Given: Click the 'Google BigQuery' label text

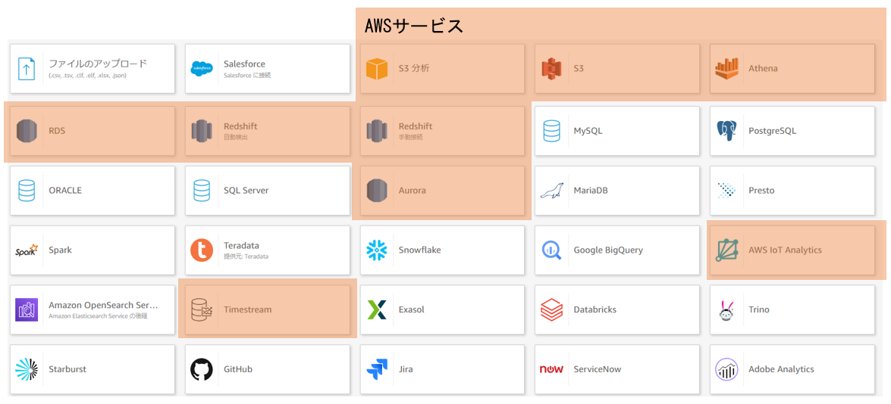Looking at the screenshot, I should [607, 250].
